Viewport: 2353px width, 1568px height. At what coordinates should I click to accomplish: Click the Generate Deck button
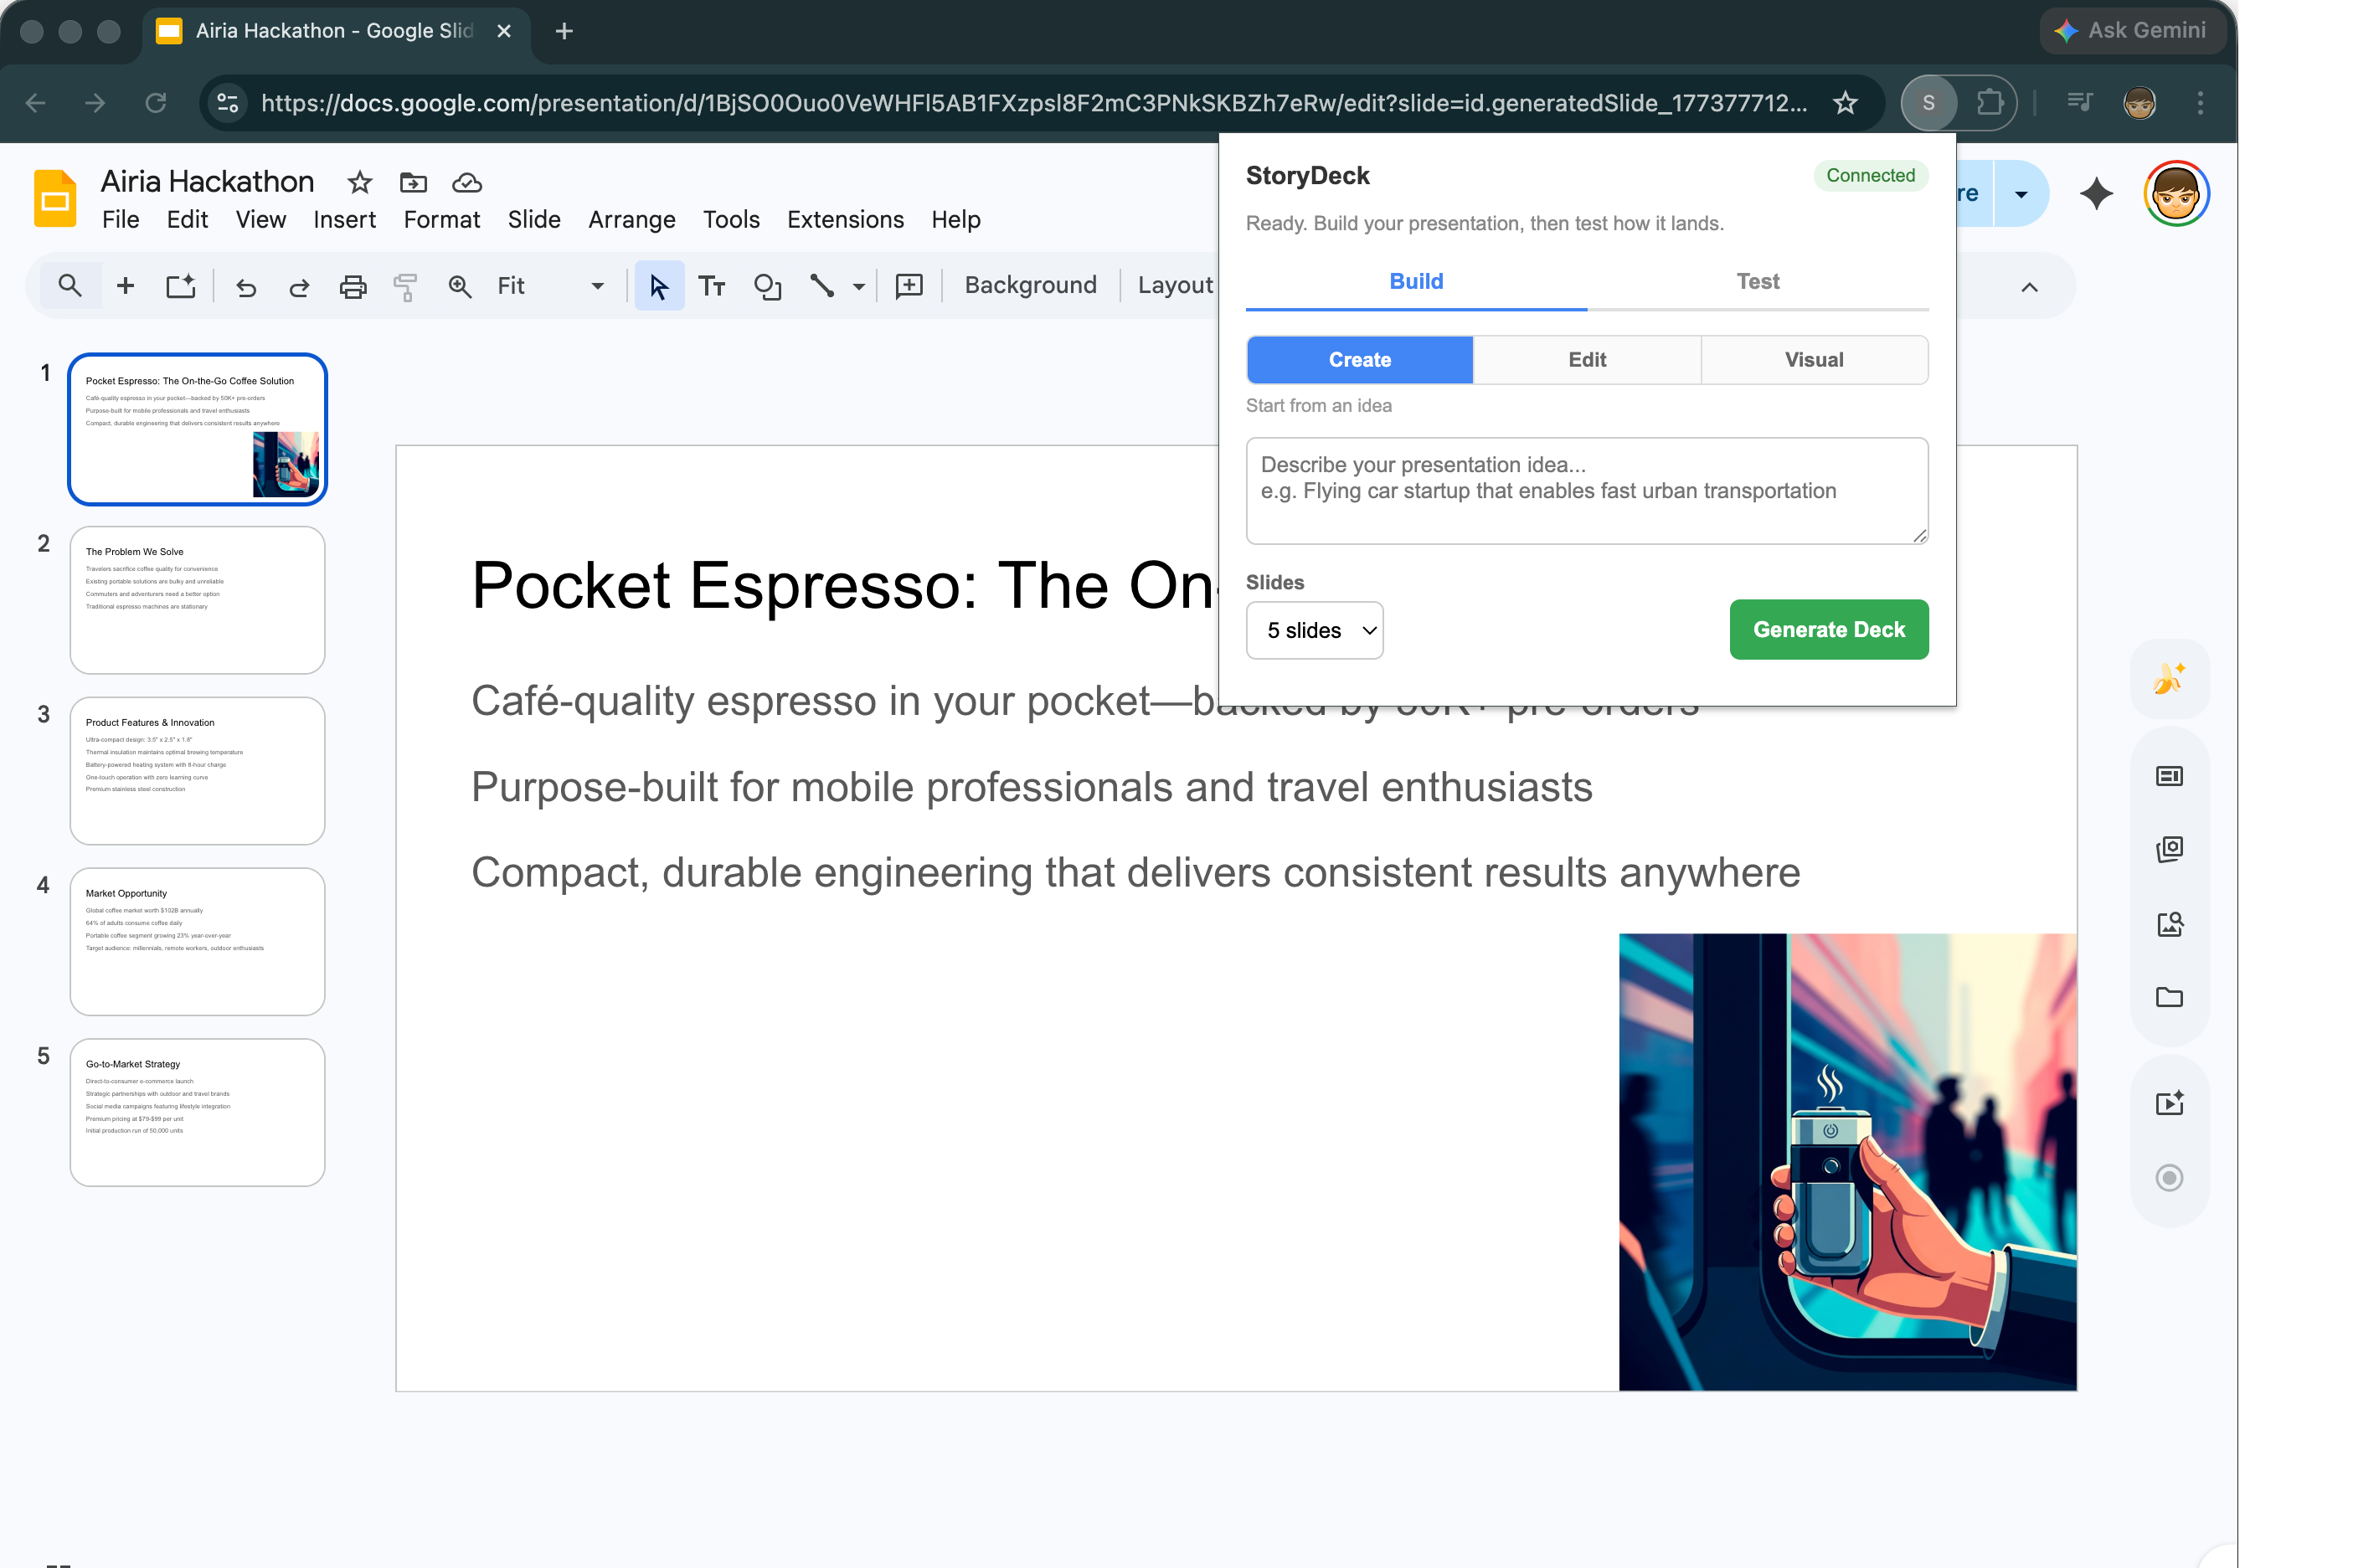tap(1828, 630)
